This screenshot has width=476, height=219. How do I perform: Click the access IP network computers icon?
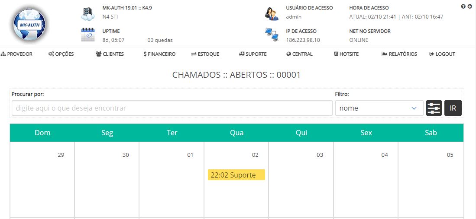(272, 35)
